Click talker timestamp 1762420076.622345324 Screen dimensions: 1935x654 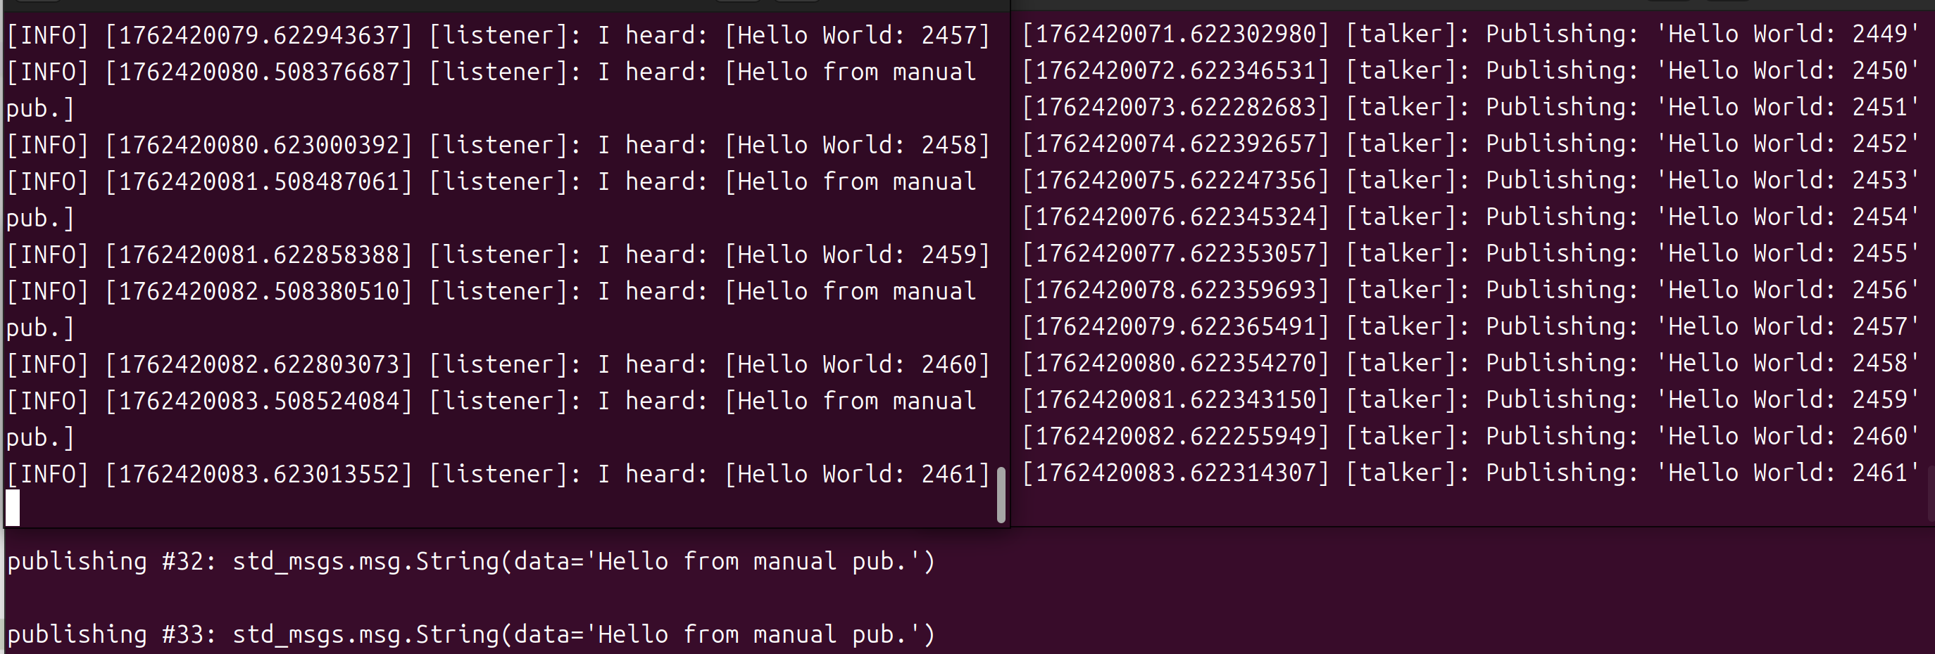pyautogui.click(x=1175, y=217)
